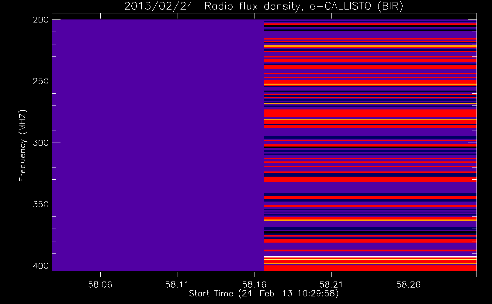Click the 'Frequency (MHZ)' axis label

[x=23, y=146]
